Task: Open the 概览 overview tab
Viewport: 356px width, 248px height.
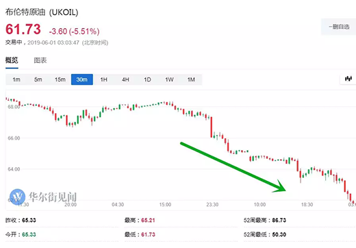Action: point(12,60)
